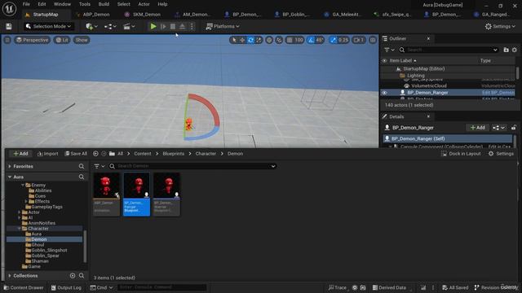Select BP_Demon_Ranger (Self) component row
Screen dimensions: 522x293
click(x=448, y=138)
